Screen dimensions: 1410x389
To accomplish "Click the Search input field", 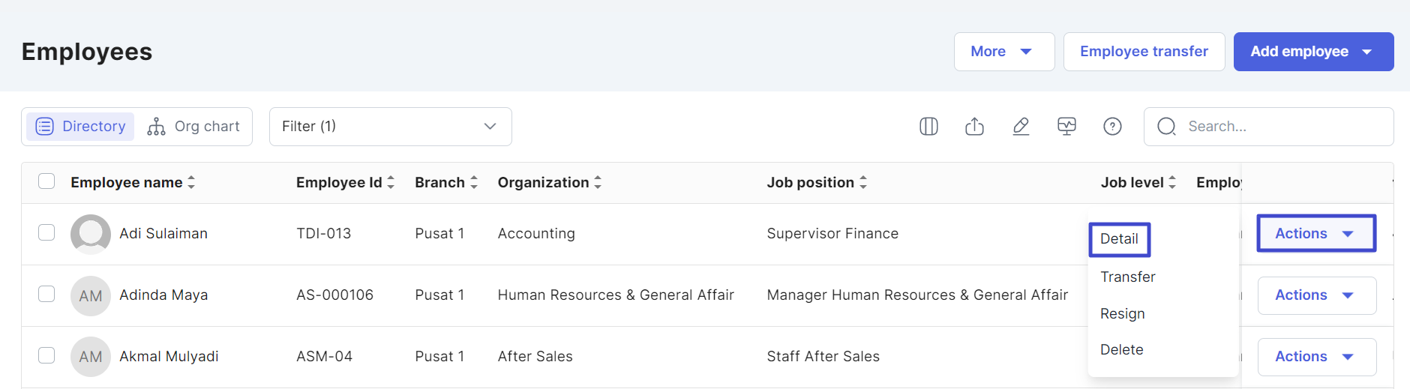I will pos(1268,127).
